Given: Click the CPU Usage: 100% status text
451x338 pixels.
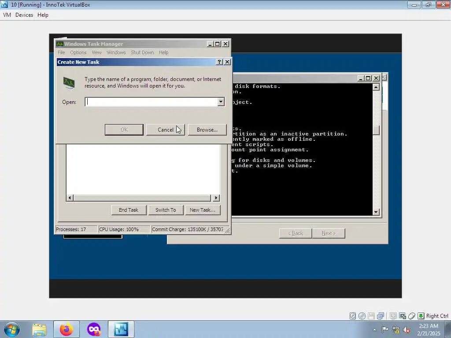Looking at the screenshot, I should [119, 229].
